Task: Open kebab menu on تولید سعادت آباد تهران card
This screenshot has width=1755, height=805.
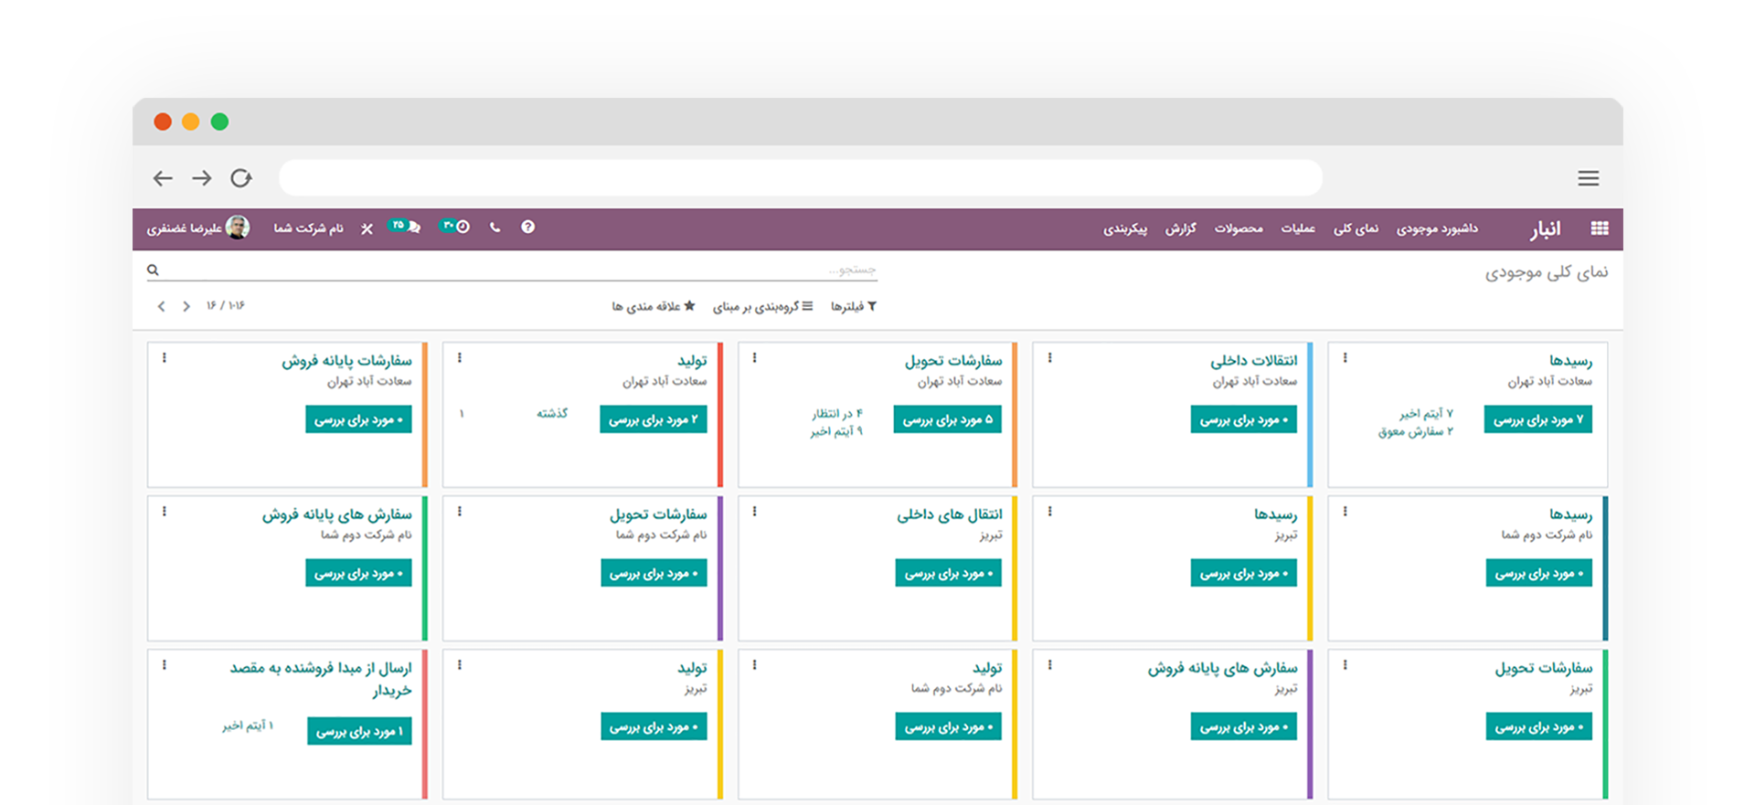Action: [459, 358]
